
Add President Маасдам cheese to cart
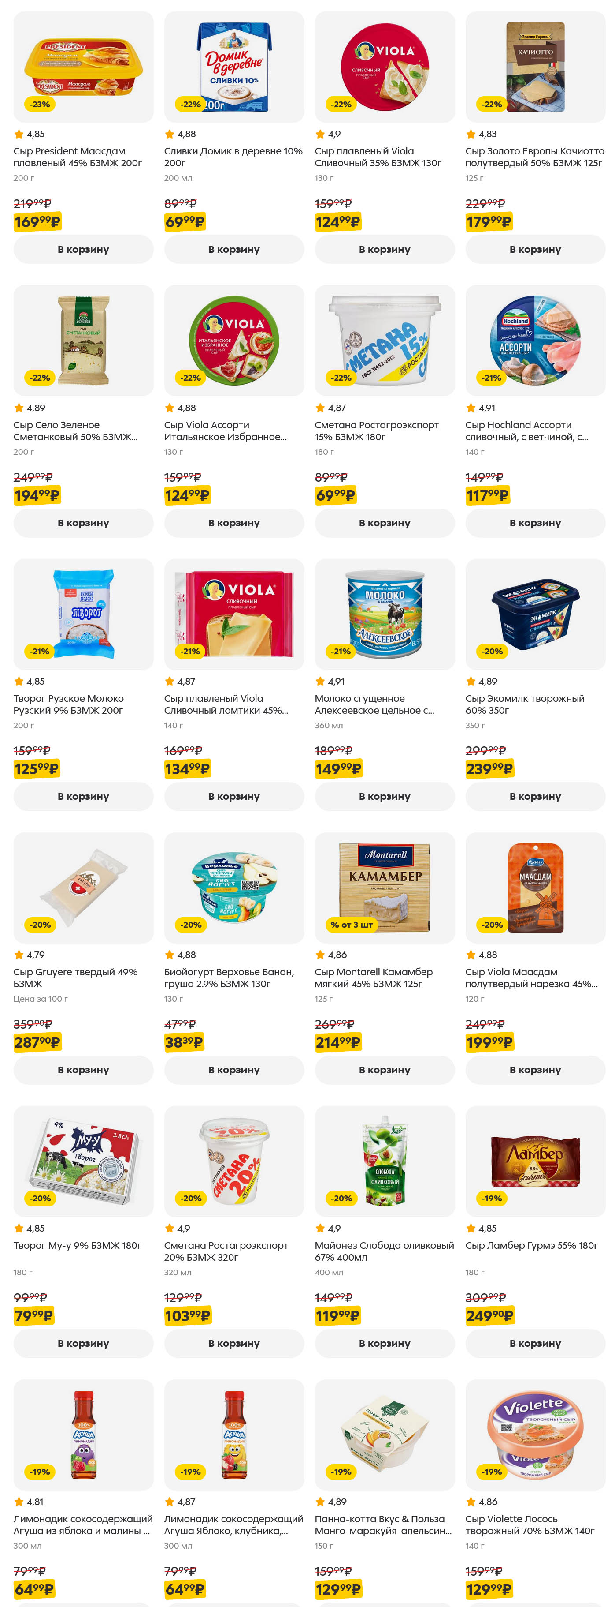[x=83, y=249]
